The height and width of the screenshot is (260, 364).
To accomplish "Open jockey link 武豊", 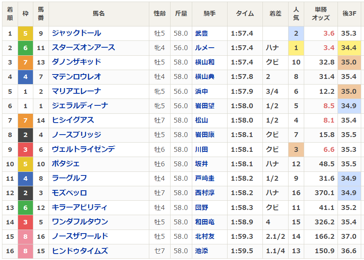I will tap(201, 34).
